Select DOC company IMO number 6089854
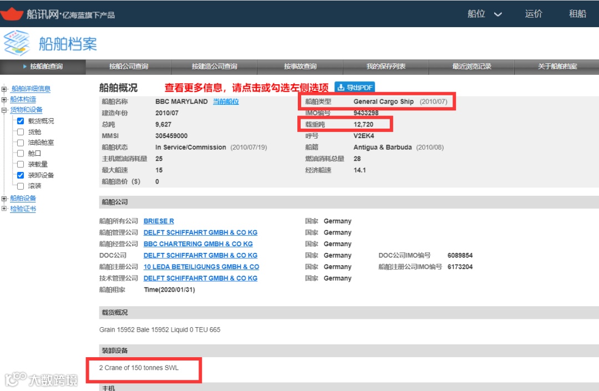599x391 pixels. click(460, 256)
